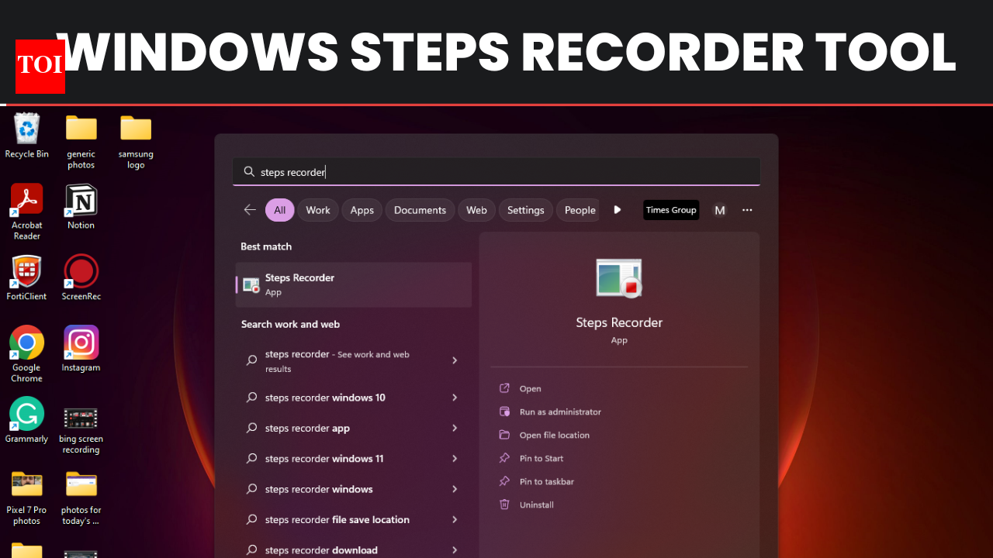Screen dimensions: 993x558
Task: Open the ScreenRec desktop shortcut
Action: 81,278
